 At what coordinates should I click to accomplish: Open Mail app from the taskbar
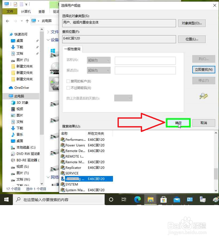tap(177, 199)
